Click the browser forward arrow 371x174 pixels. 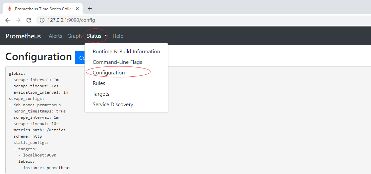18,20
